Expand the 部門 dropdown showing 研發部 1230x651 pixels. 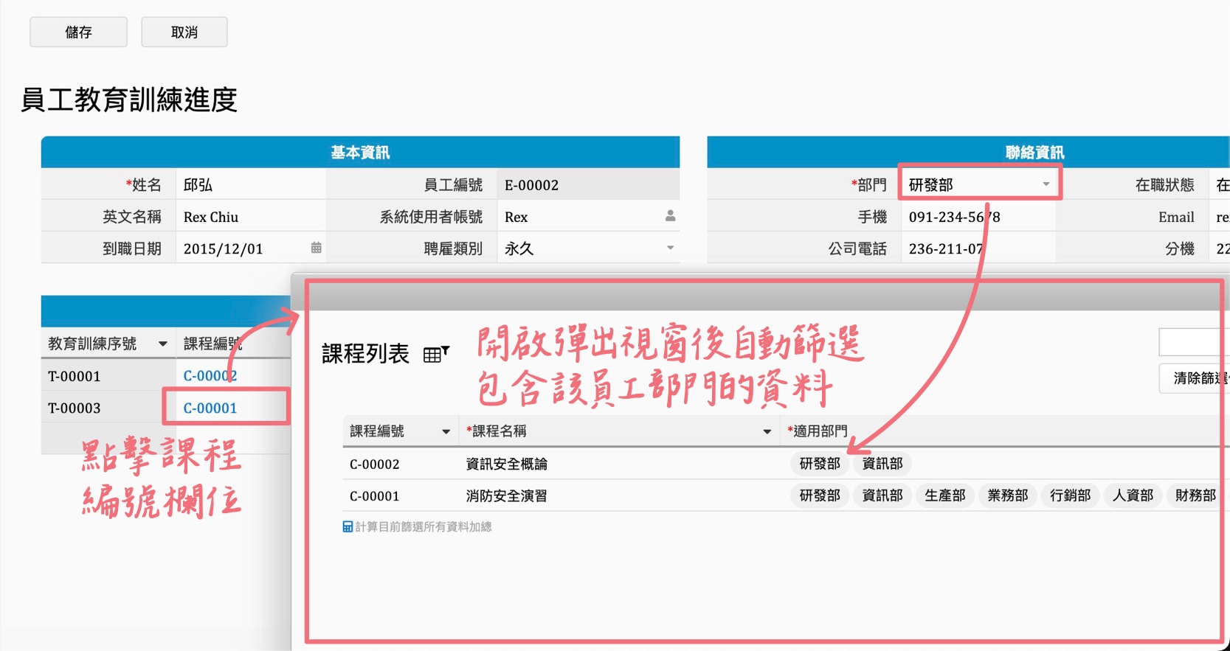coord(1046,184)
